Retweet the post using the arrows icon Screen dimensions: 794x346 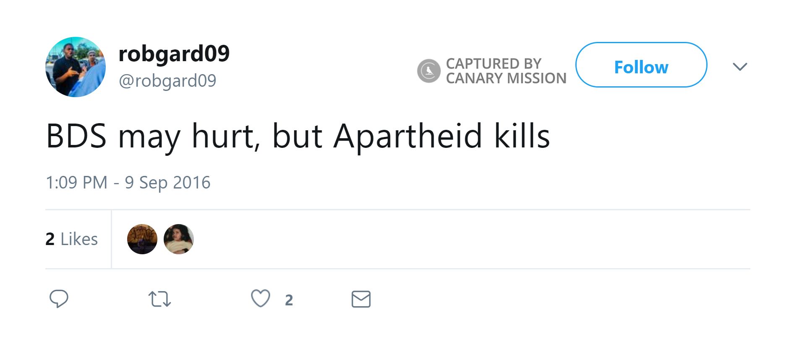(159, 299)
